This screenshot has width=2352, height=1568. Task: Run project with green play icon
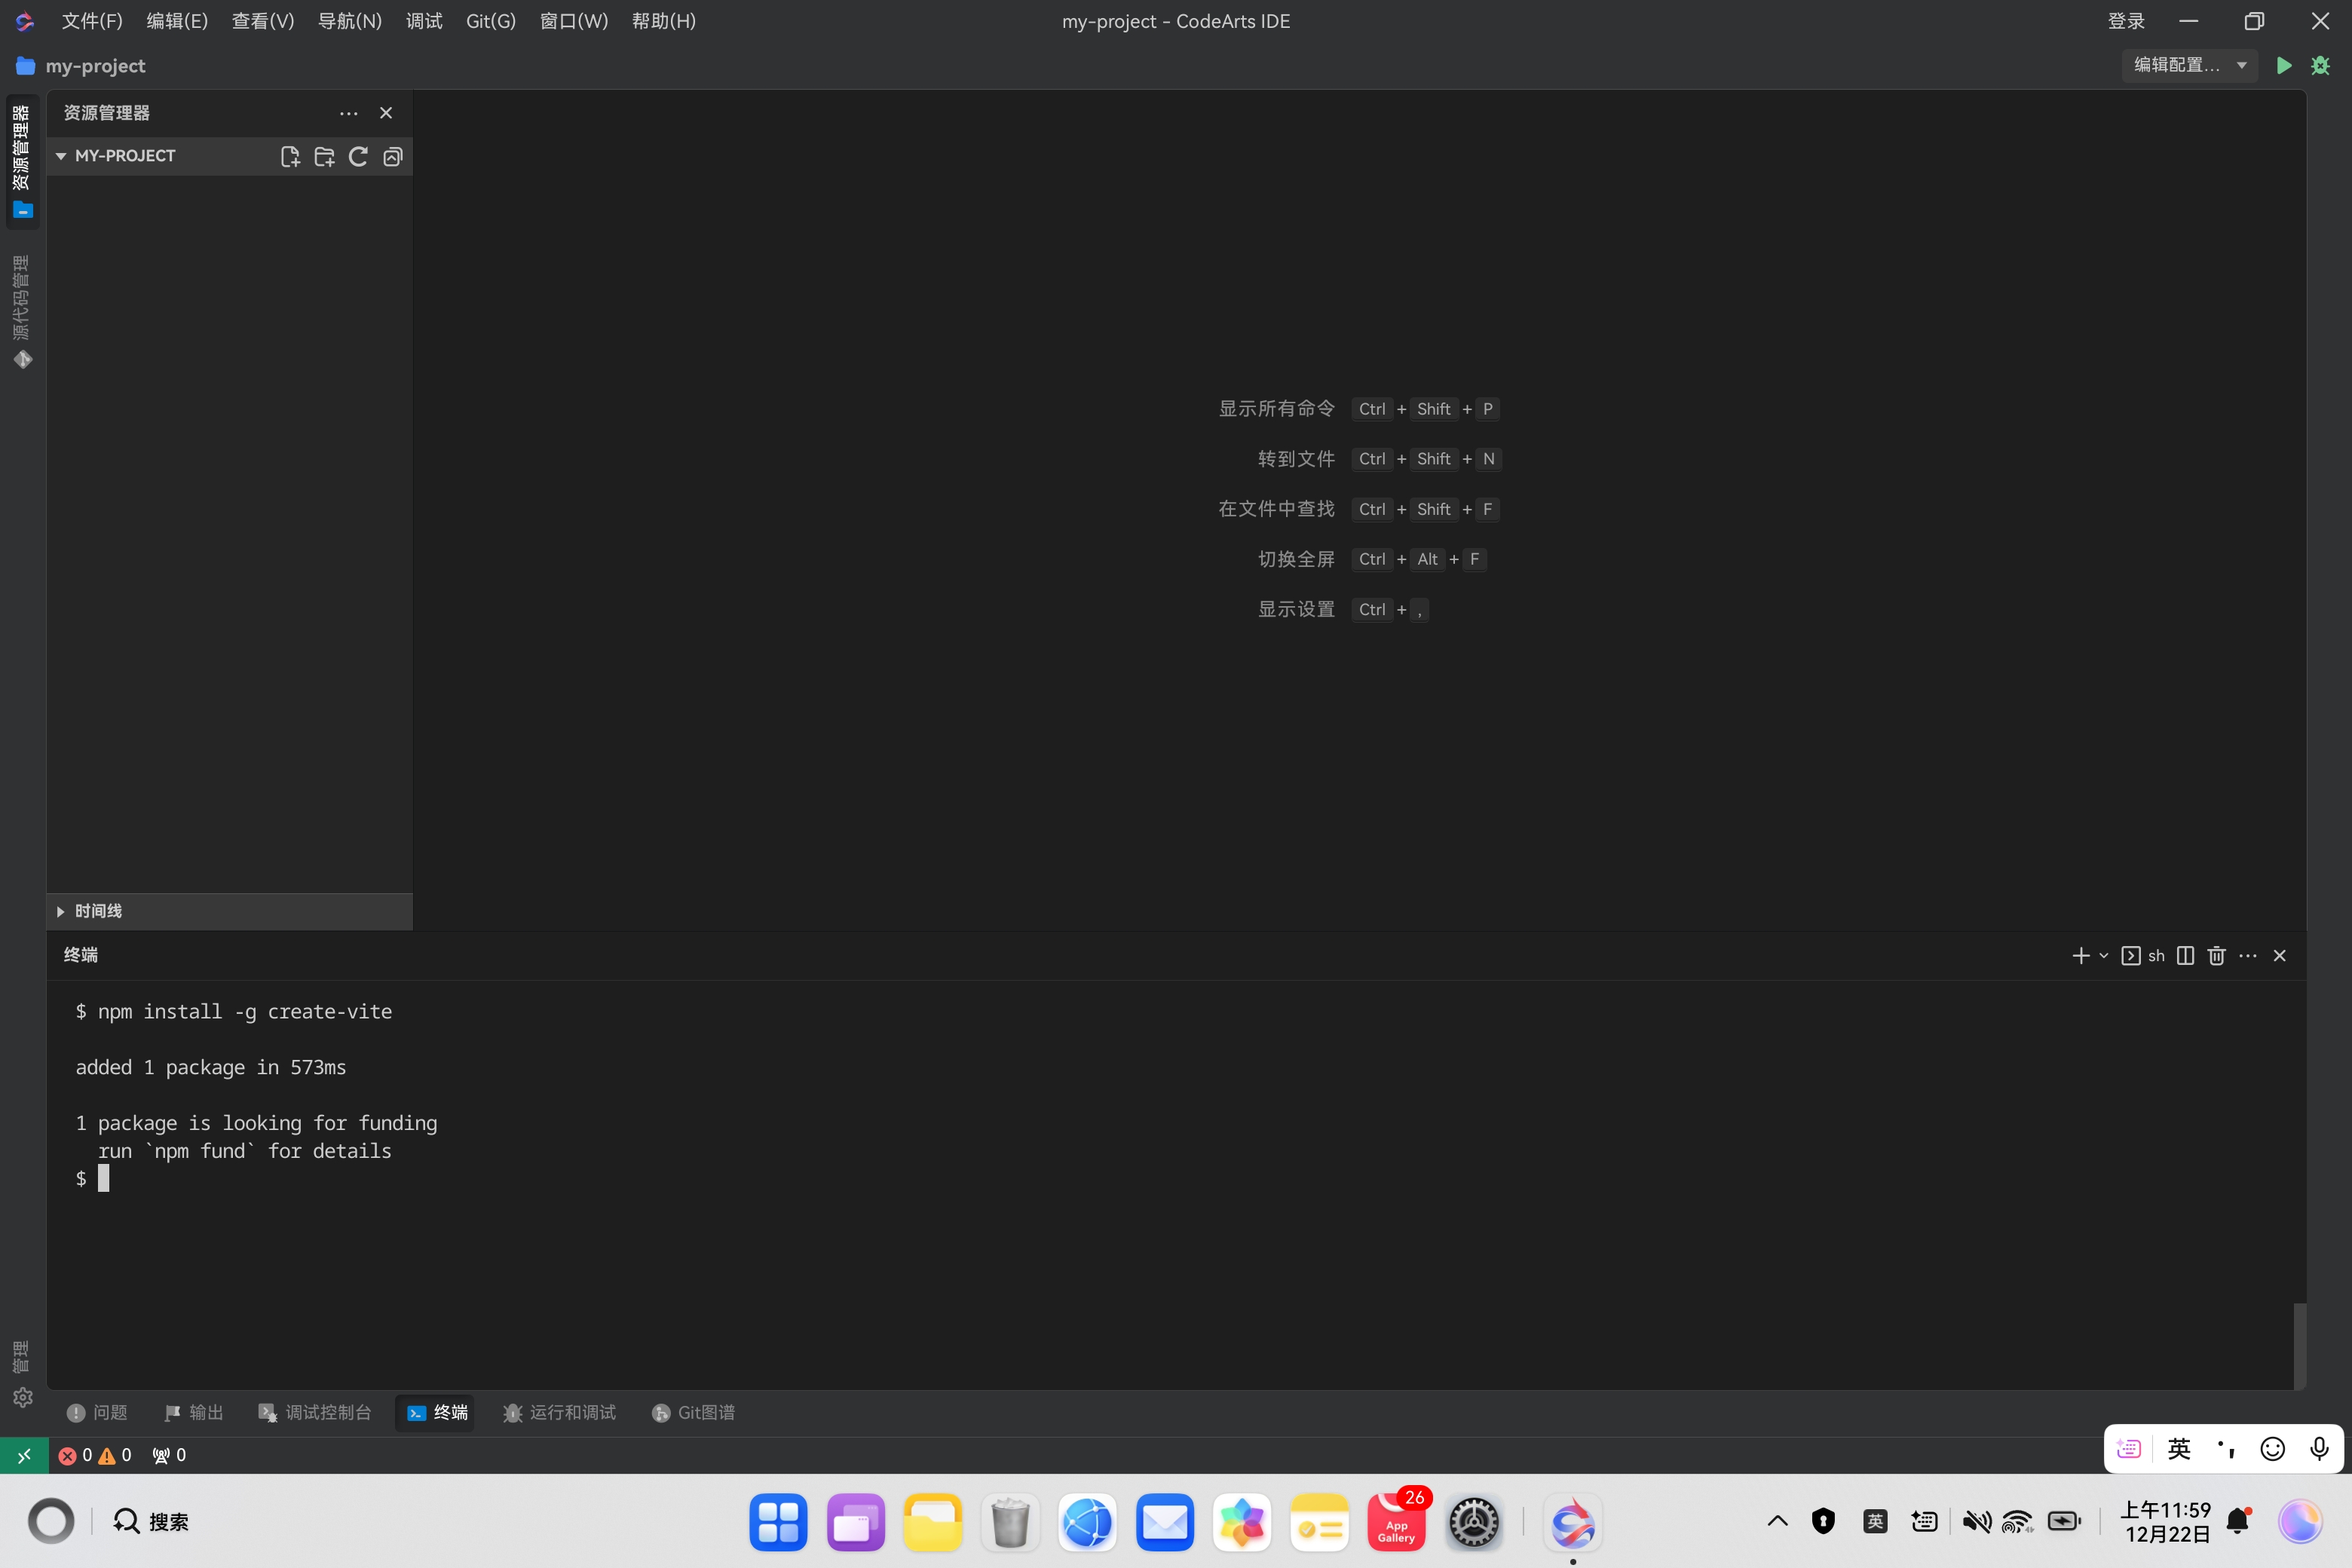2283,65
